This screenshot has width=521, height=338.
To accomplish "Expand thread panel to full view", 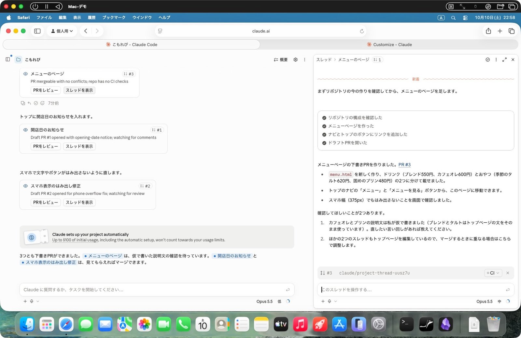I will pyautogui.click(x=504, y=60).
